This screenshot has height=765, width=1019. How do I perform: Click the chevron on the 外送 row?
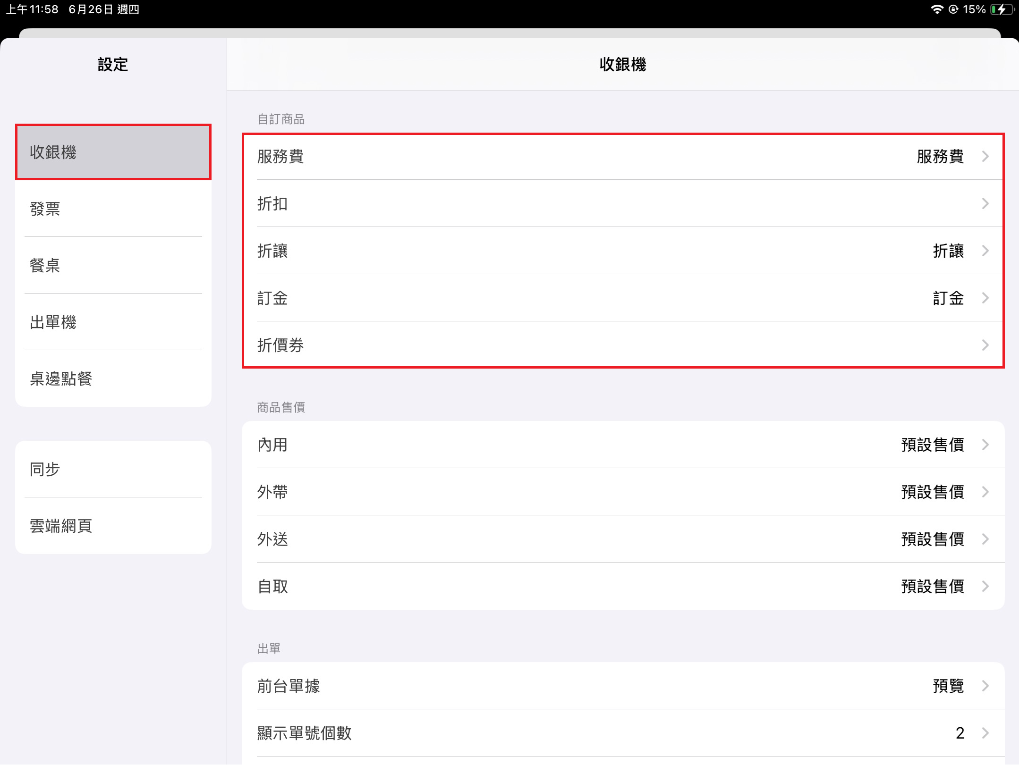click(x=985, y=539)
